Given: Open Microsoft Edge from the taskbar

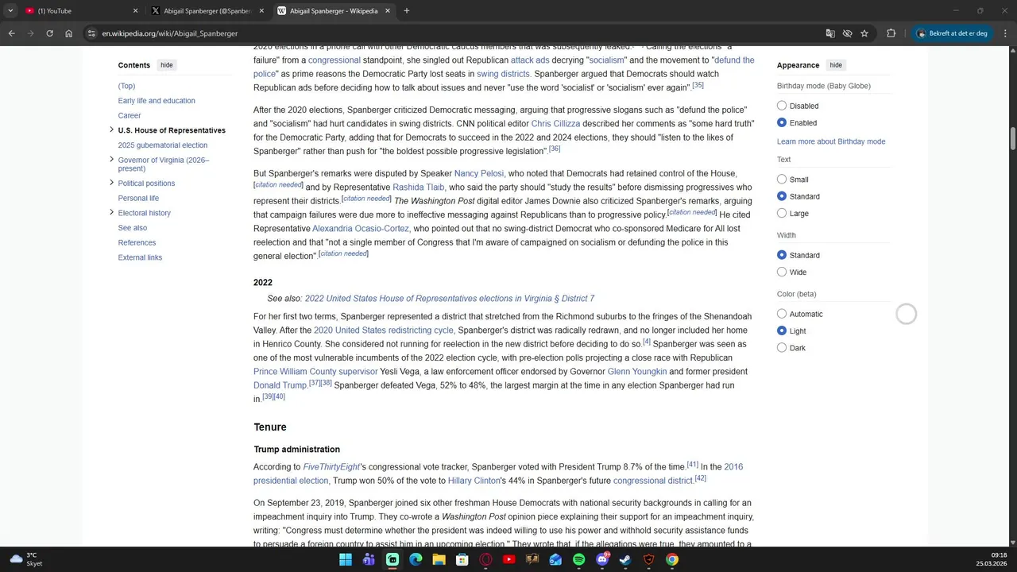Looking at the screenshot, I should point(416,559).
